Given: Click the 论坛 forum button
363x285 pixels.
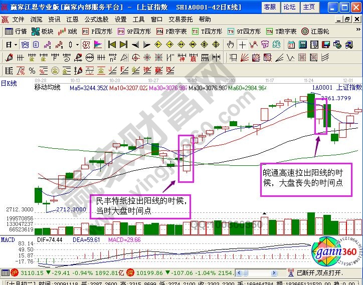Looking at the screenshot, I should 289,7.
